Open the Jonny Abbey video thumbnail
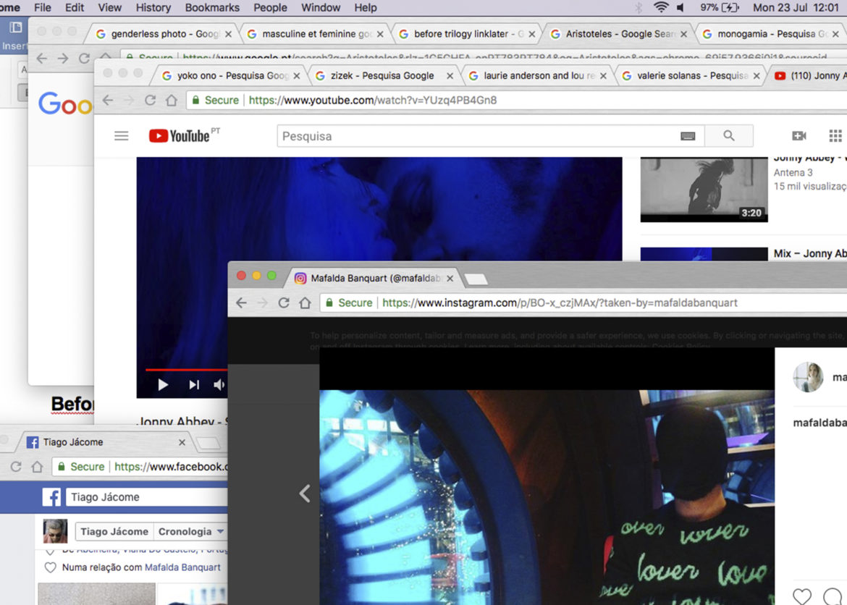Screen dimensions: 847x605 click(x=704, y=190)
